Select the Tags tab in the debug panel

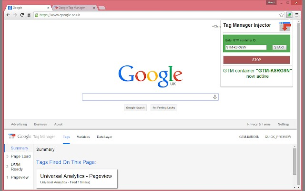[x=66, y=137]
